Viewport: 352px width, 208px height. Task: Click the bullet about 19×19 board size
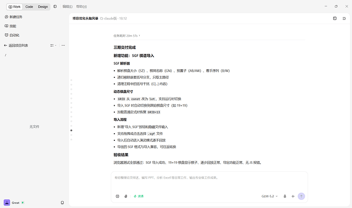point(152,105)
